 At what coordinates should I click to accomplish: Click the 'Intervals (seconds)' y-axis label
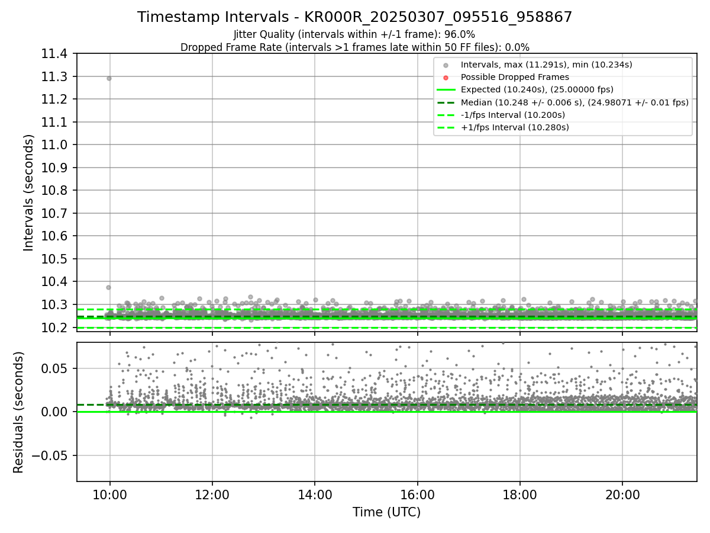pos(29,192)
